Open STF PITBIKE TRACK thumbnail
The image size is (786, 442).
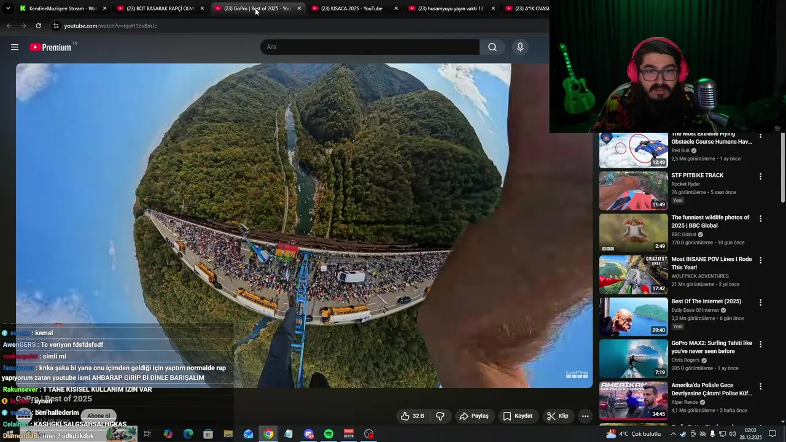pos(634,191)
